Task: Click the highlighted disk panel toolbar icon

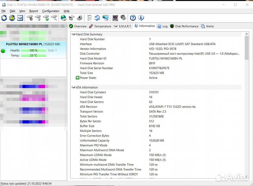Action: [20, 18]
